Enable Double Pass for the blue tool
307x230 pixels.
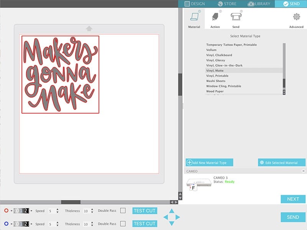(x=123, y=223)
